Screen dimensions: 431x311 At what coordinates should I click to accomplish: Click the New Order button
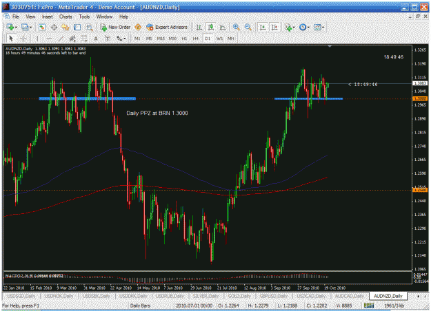tap(115, 27)
